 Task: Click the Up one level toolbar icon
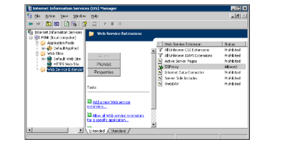click(x=49, y=24)
